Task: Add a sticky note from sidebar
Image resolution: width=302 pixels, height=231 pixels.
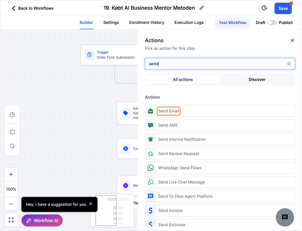Action: (x=12, y=146)
